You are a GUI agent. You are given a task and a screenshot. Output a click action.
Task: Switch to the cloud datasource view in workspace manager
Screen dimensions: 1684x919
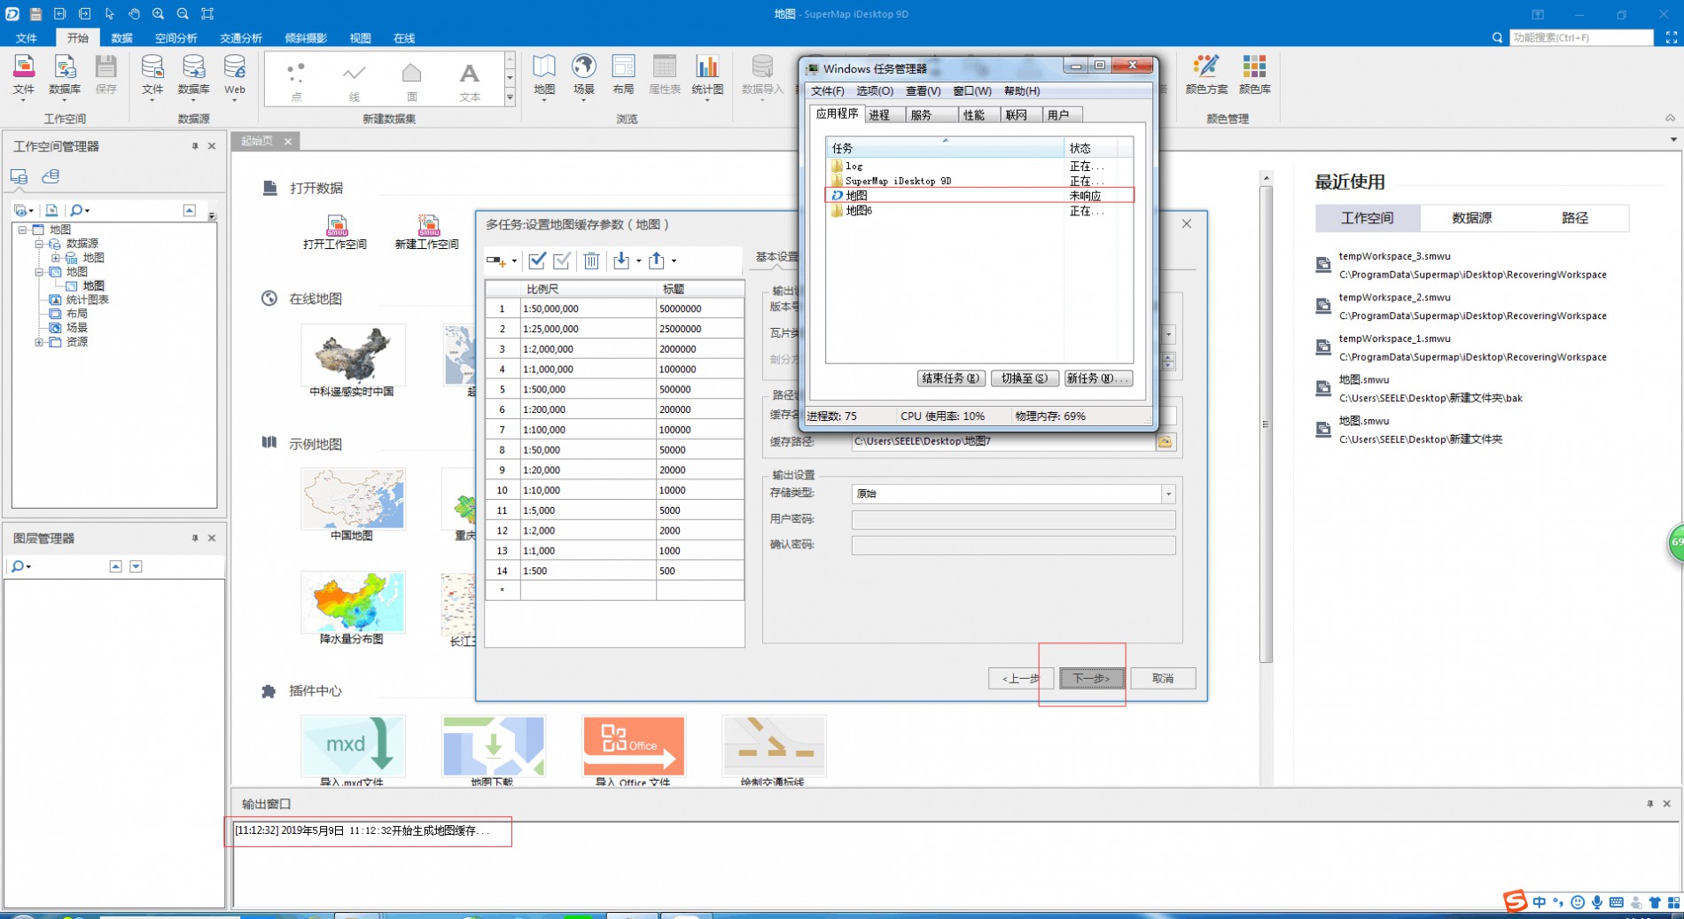(x=51, y=176)
